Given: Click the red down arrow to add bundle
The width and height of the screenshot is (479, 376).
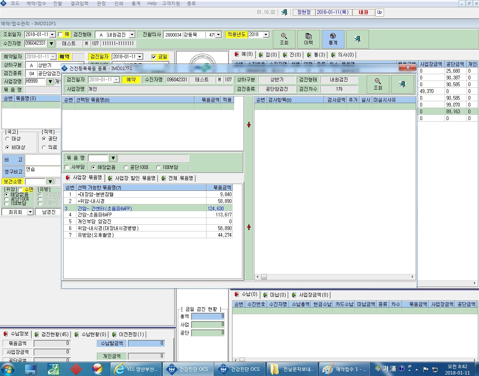Looking at the screenshot, I should click(x=249, y=125).
